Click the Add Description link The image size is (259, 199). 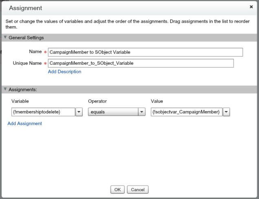point(64,72)
